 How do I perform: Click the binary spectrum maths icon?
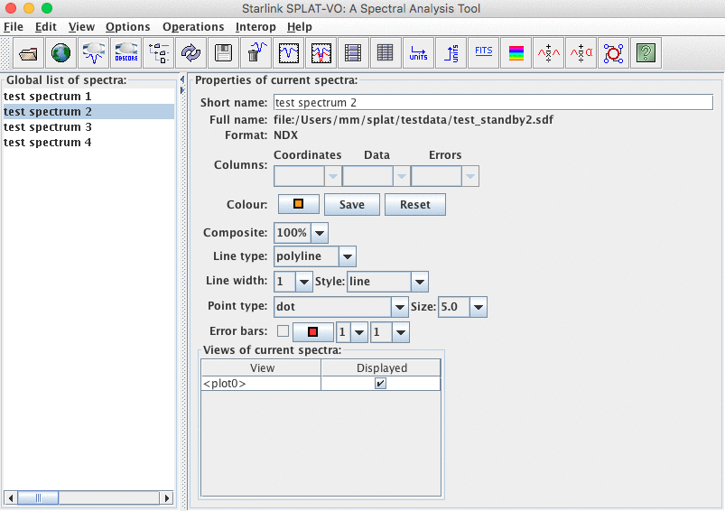548,53
